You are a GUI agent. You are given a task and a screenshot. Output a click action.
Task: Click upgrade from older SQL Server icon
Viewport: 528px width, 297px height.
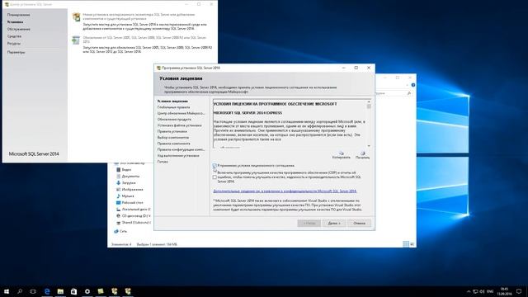[x=76, y=40]
